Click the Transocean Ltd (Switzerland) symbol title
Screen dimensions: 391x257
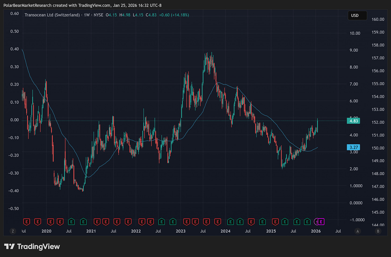pyautogui.click(x=52, y=15)
